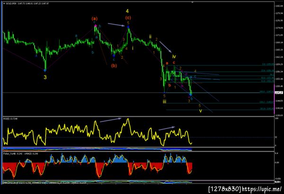Click the 1141.64 price scale value
This screenshot has height=194, width=284.
click(x=279, y=108)
